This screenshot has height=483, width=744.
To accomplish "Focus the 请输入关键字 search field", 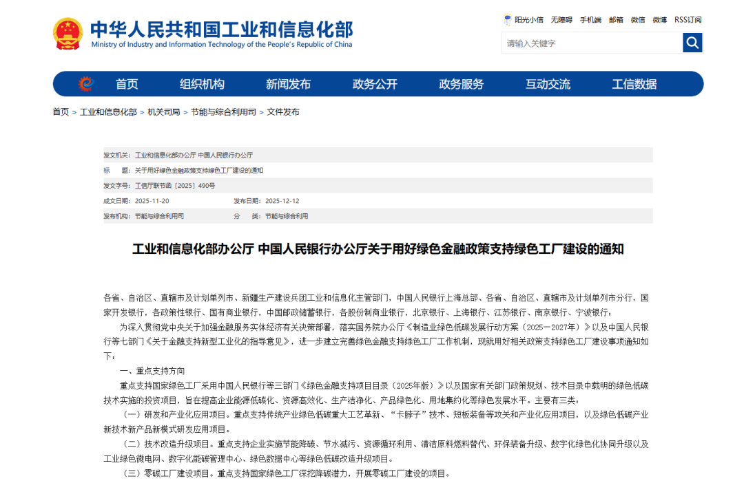I will point(591,43).
